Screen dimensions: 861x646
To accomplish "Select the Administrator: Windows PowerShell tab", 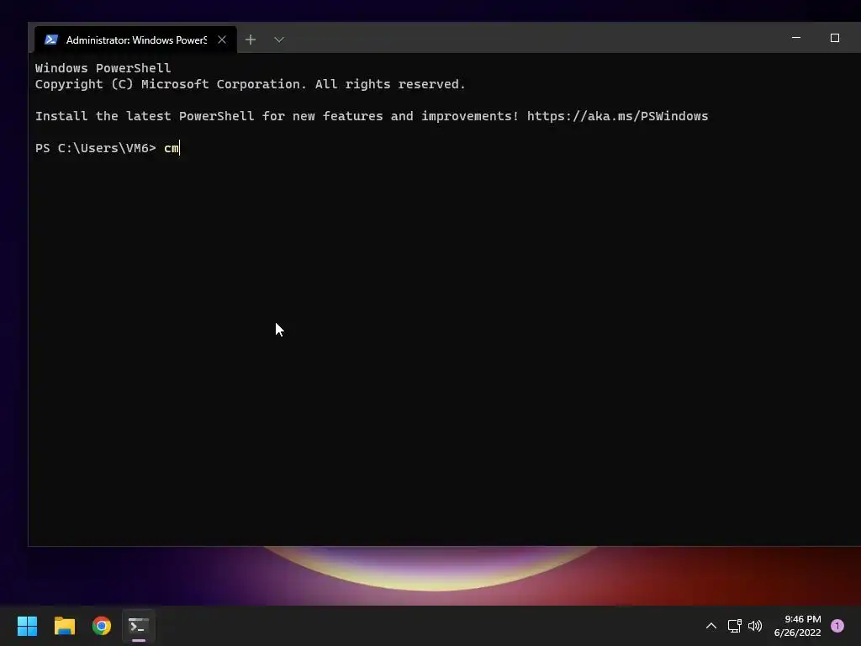I will tap(135, 40).
